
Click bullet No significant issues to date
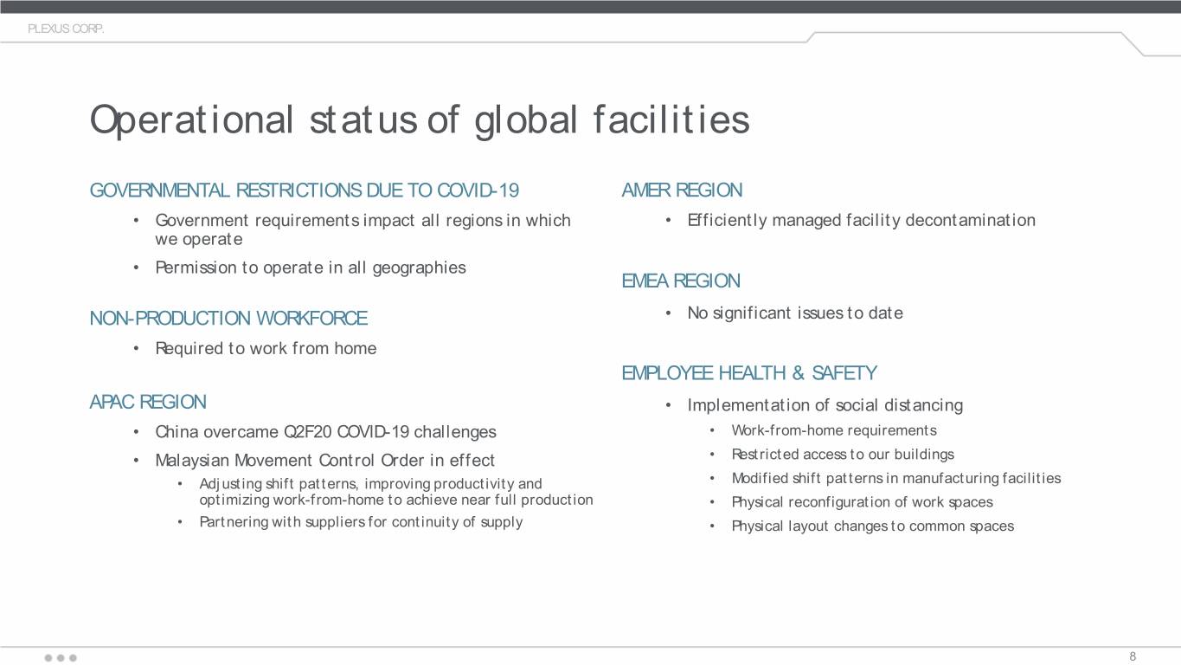795,313
